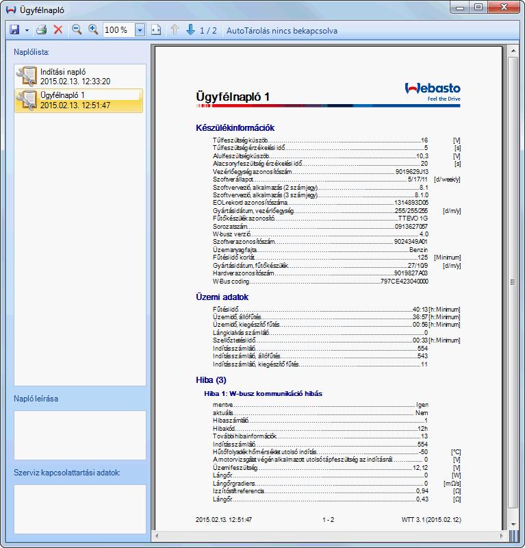Zoom in with the plus magnifier
Image resolution: width=525 pixels, height=548 pixels.
pos(93,29)
